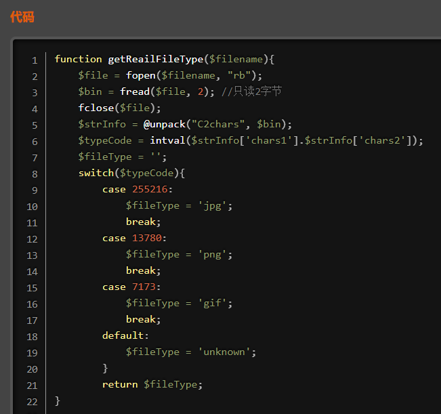
Task: Click line number 22 in the gutter
Action: coord(32,401)
